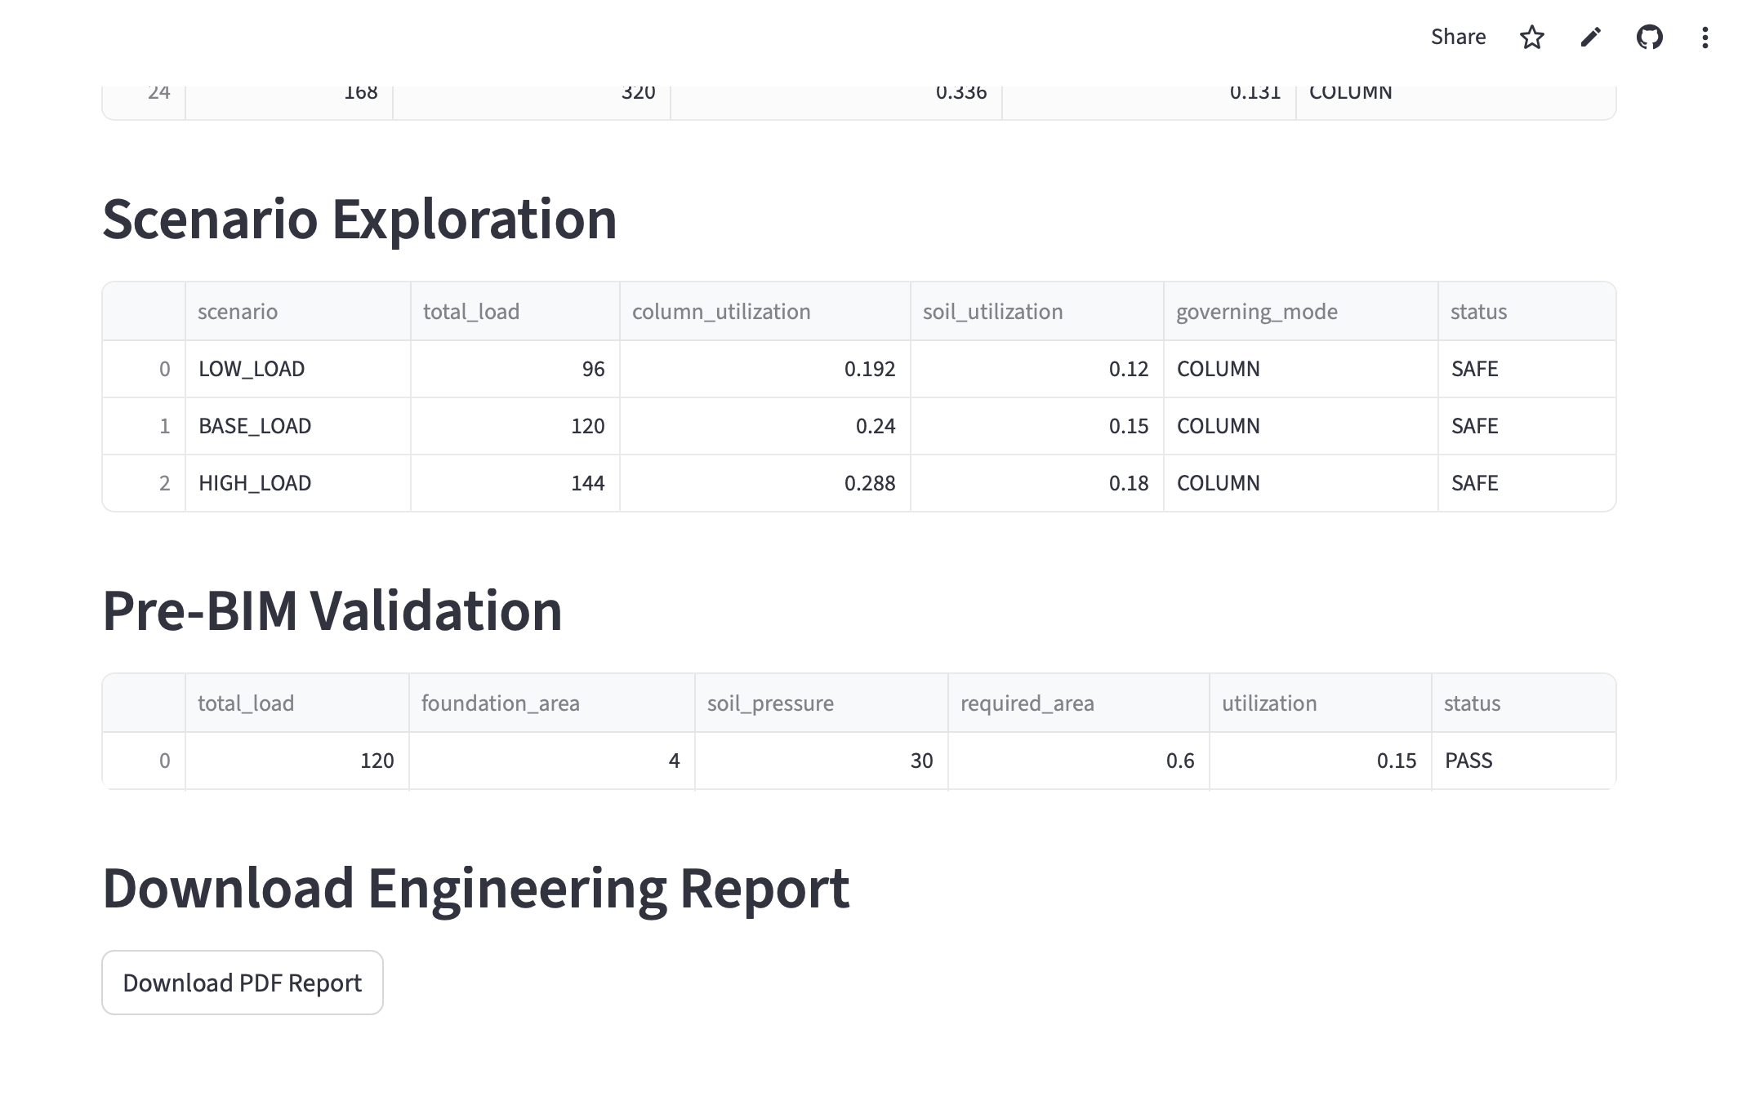Image resolution: width=1738 pixels, height=1118 pixels.
Task: Sort by the column_utilization column header
Action: point(764,312)
